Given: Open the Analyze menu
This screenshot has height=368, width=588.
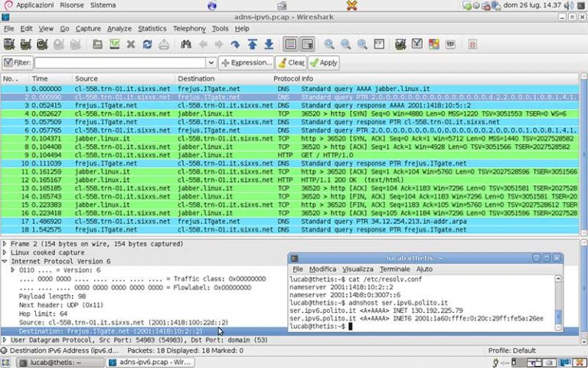Looking at the screenshot, I should (x=119, y=28).
